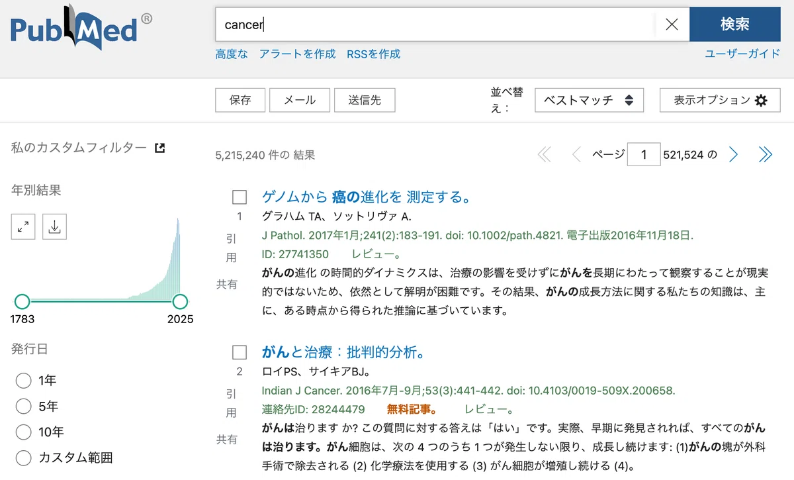Viewport: 794px width, 480px height.
Task: Click the 年別結果 heading
Action: [x=36, y=191]
